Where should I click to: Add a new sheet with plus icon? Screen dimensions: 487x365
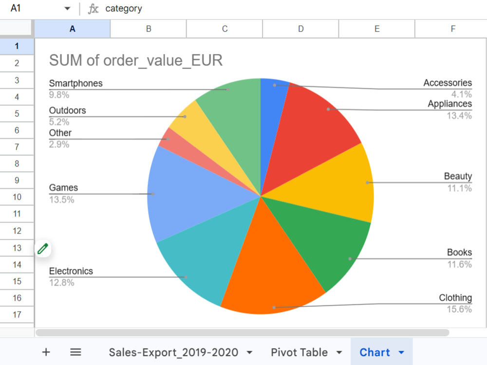(x=46, y=352)
